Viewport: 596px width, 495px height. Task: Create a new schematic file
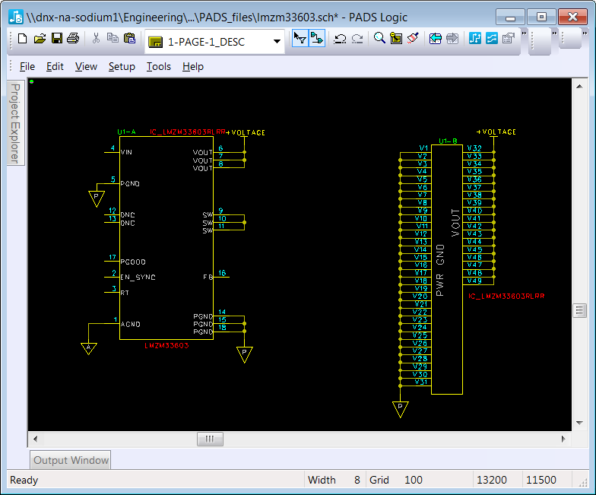(23, 38)
